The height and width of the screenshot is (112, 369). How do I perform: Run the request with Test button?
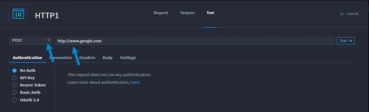click(x=346, y=41)
